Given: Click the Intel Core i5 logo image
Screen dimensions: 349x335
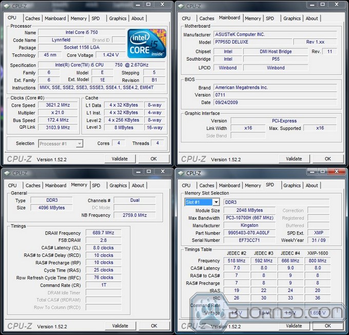Looking at the screenshot, I should 147,44.
